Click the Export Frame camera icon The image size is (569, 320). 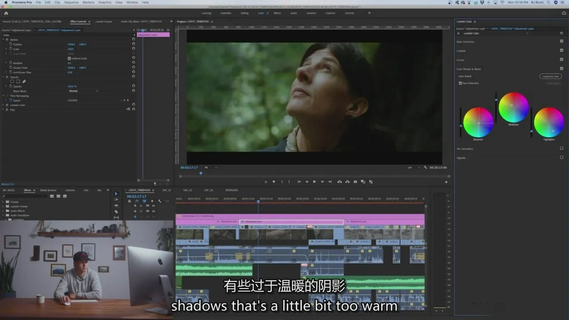click(x=355, y=181)
